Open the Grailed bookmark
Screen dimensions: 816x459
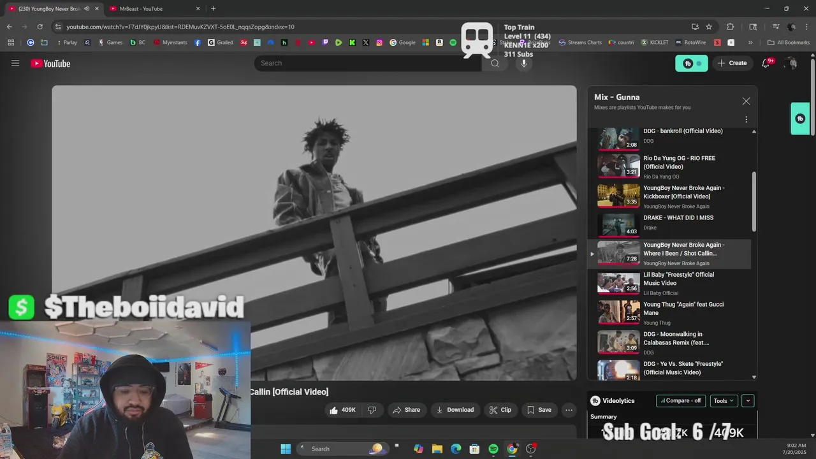click(x=221, y=43)
